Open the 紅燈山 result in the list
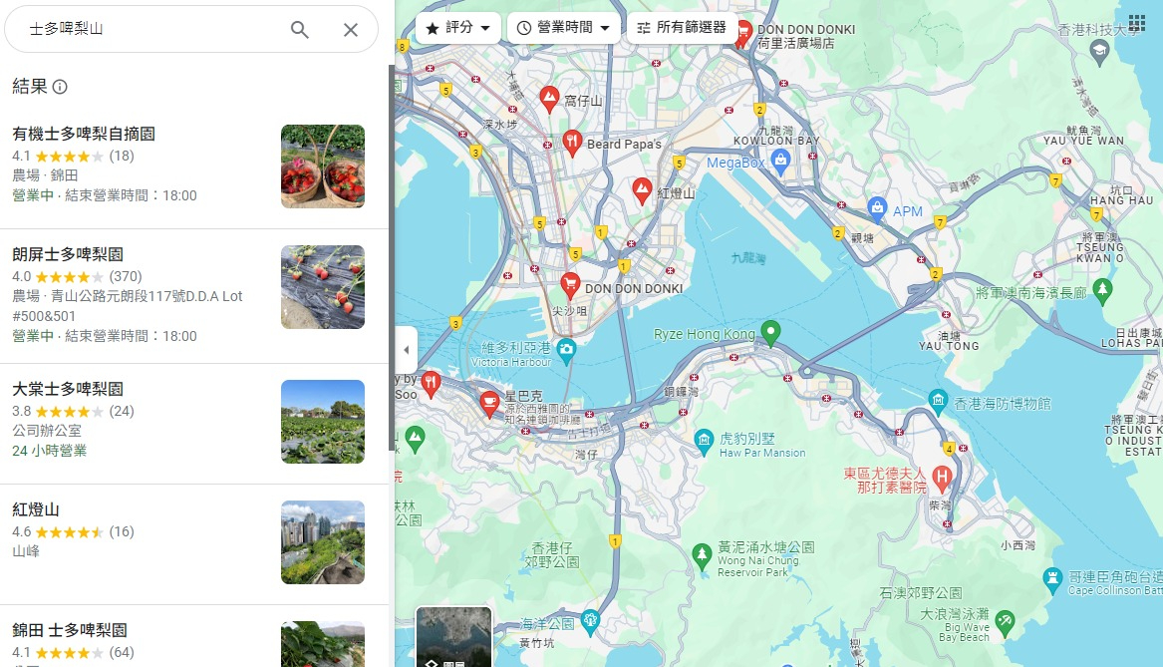 point(194,543)
